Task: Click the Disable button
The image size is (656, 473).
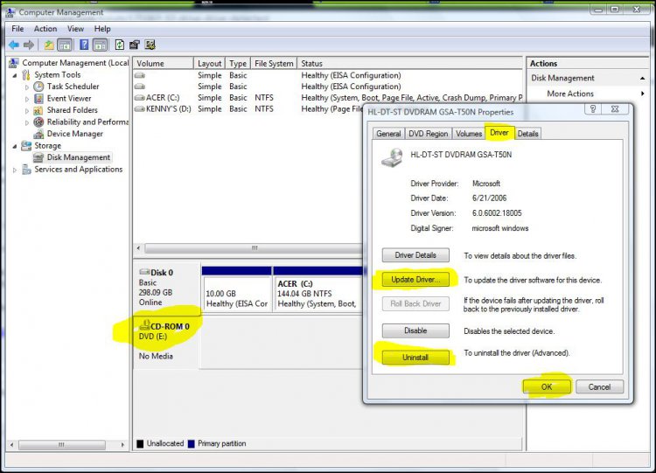Action: pos(415,330)
